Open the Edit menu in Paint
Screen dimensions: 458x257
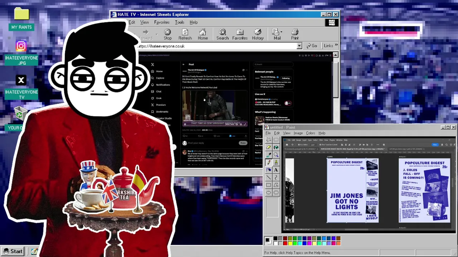[277, 133]
